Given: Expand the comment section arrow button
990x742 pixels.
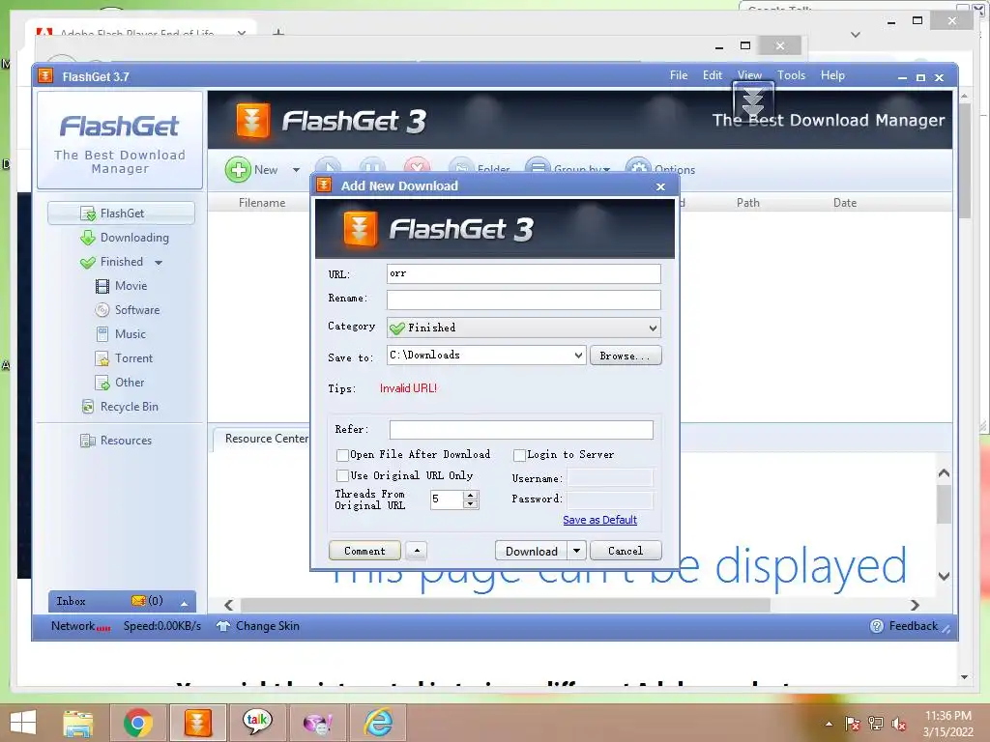Looking at the screenshot, I should pyautogui.click(x=416, y=551).
